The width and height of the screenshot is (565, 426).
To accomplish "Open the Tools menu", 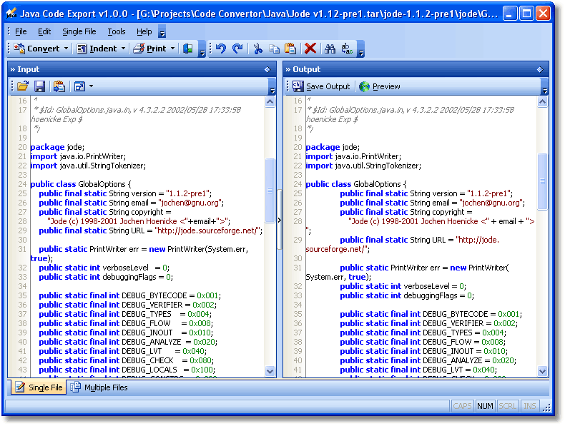I will click(117, 31).
